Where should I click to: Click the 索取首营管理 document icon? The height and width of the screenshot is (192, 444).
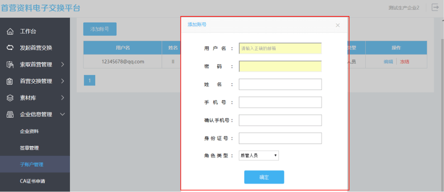(10, 64)
